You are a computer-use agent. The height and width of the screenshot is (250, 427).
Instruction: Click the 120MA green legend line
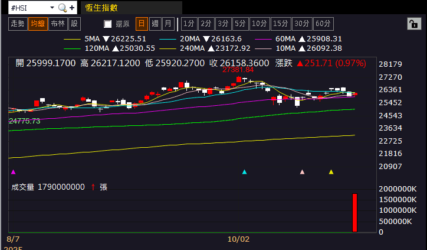72,49
